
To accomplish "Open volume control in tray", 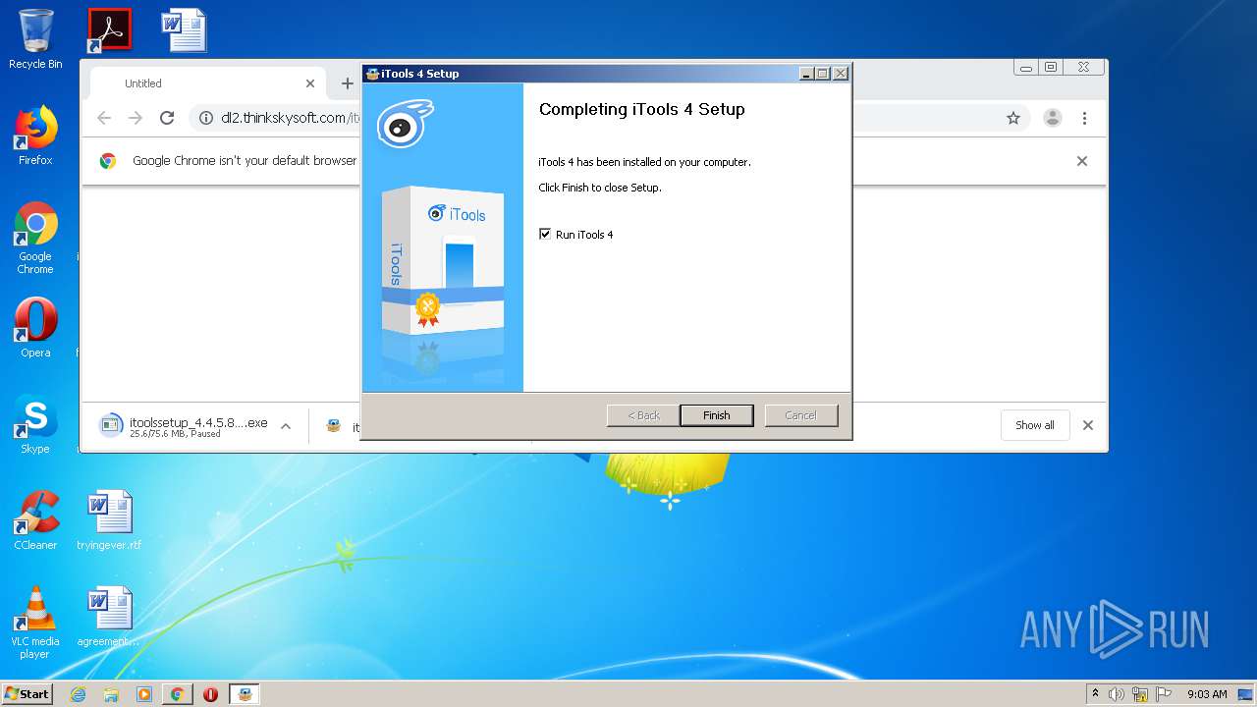I will point(1117,694).
